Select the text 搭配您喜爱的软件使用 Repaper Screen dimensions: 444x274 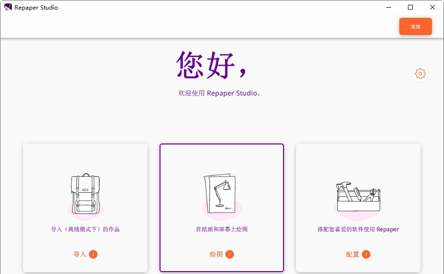click(358, 229)
